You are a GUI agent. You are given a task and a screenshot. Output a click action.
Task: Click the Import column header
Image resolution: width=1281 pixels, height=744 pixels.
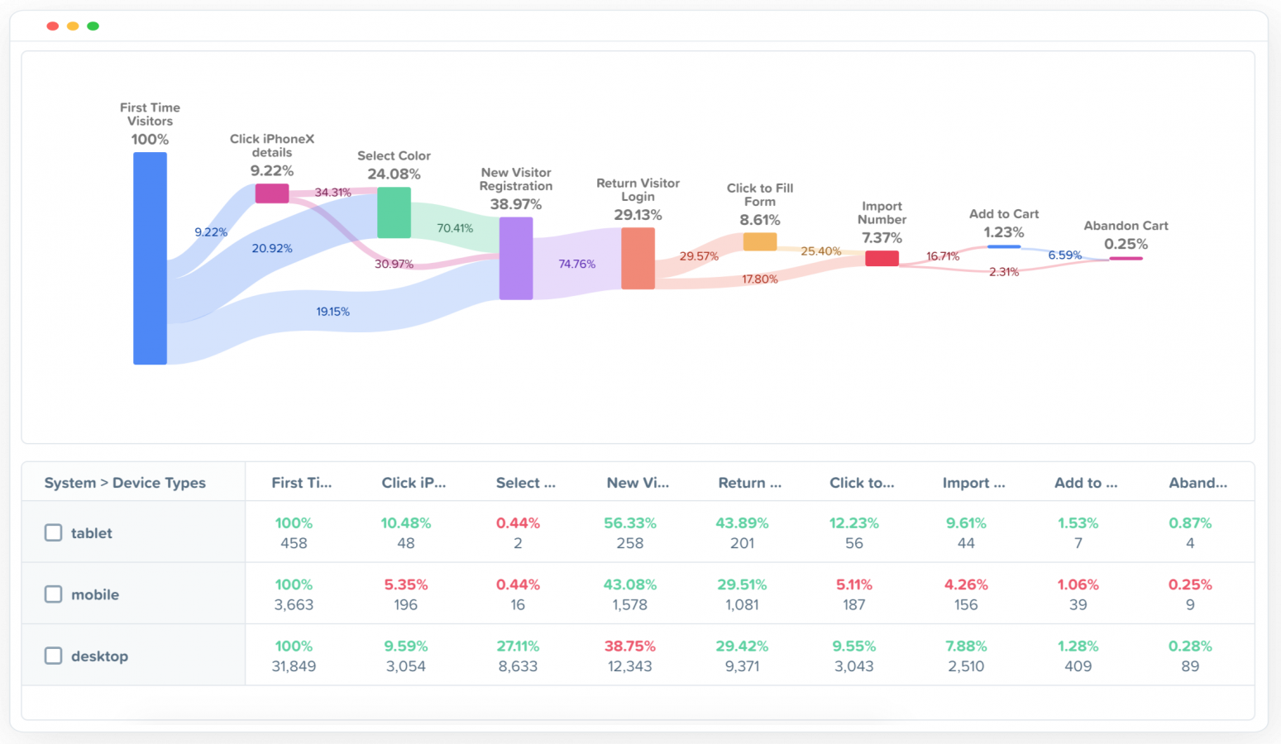click(x=974, y=482)
